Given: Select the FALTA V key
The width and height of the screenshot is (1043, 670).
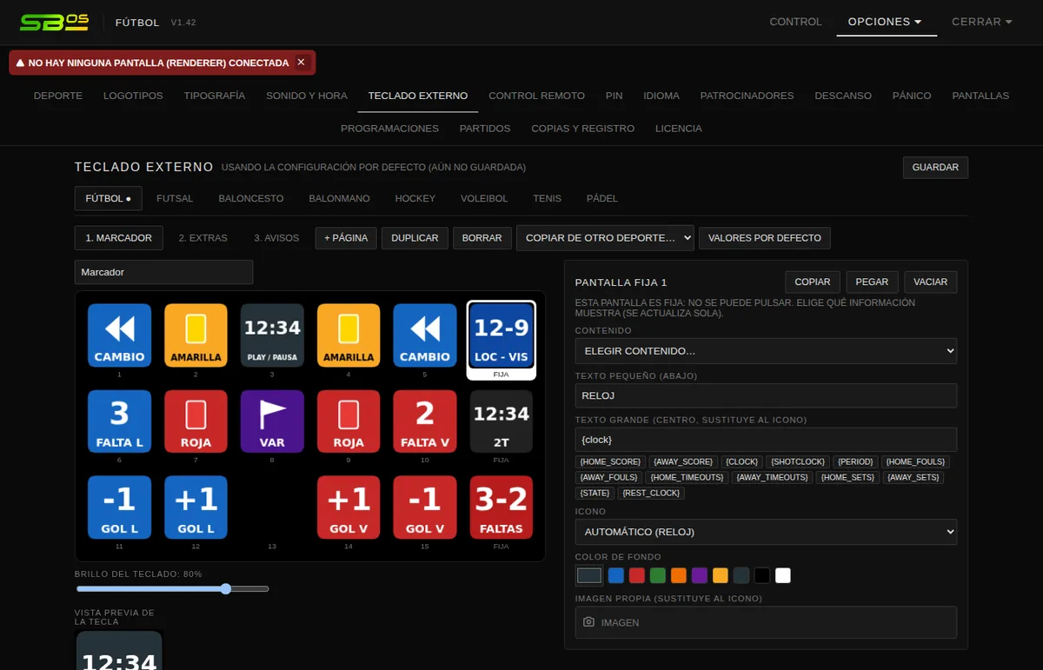Looking at the screenshot, I should click(425, 421).
